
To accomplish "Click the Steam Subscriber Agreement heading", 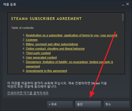I will tap(46, 19).
